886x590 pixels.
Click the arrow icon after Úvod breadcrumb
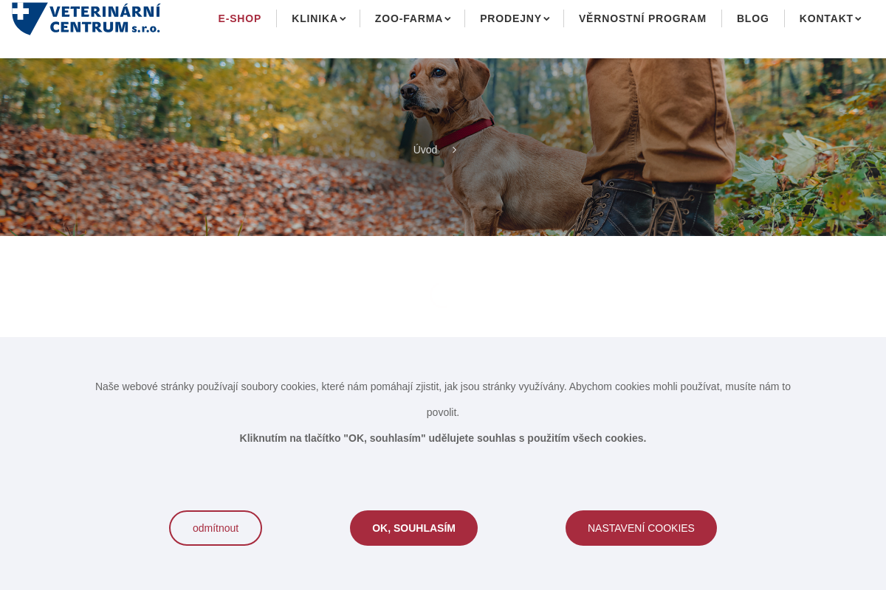pyautogui.click(x=454, y=150)
